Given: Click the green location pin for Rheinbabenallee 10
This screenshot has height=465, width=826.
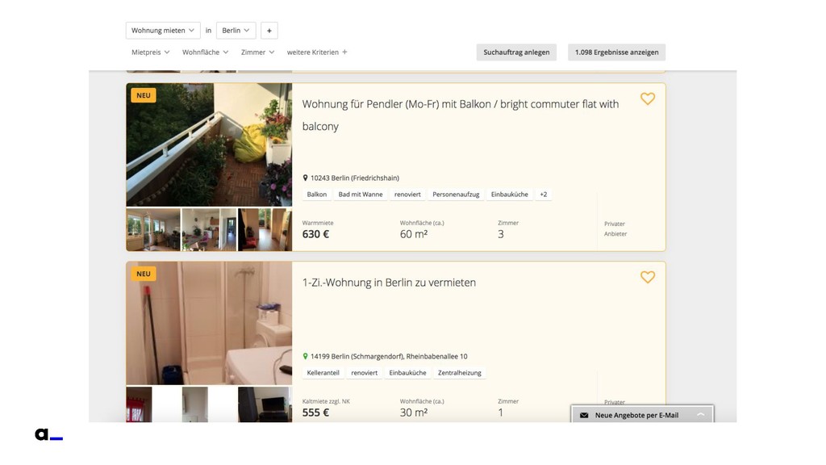Looking at the screenshot, I should pos(305,356).
